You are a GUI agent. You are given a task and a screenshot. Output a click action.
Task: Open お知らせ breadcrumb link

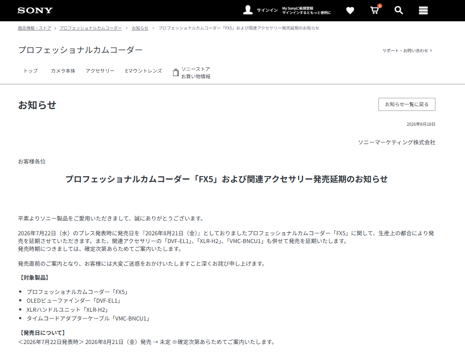[x=140, y=28]
